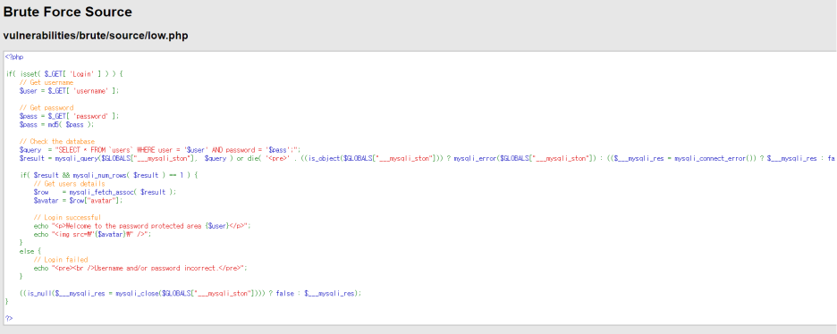The height and width of the screenshot is (334, 837).
Task: Click the $pass = $_GET[ 'password' ] line
Action: coord(69,116)
